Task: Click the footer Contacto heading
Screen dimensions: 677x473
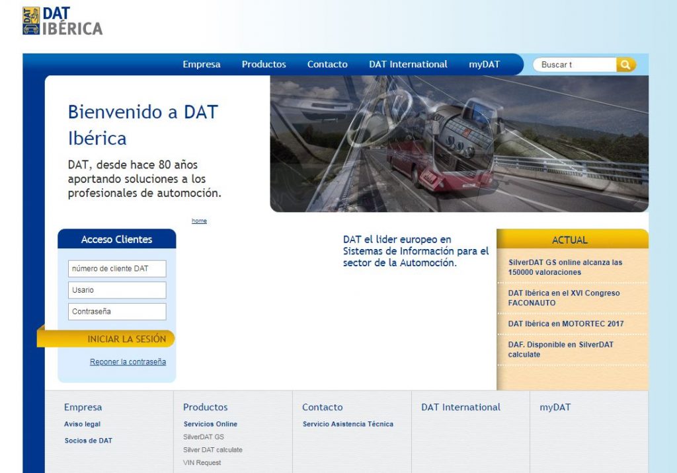Action: coord(323,407)
